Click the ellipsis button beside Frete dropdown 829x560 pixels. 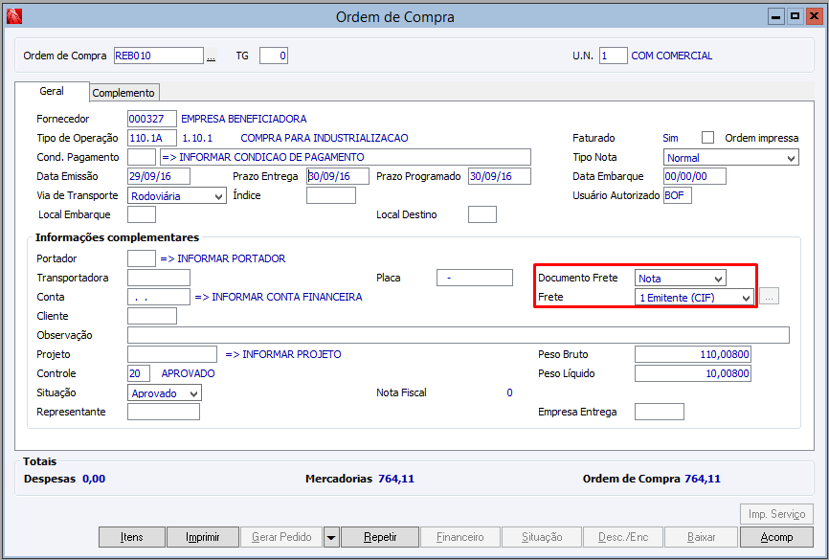(x=770, y=297)
